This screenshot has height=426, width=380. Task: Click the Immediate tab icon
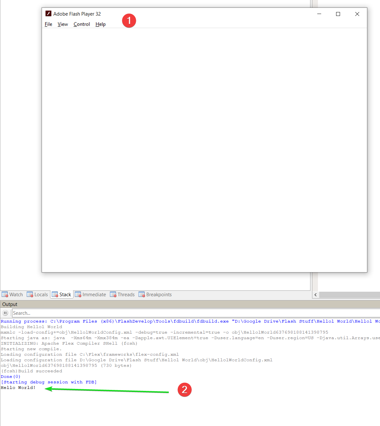click(x=78, y=294)
